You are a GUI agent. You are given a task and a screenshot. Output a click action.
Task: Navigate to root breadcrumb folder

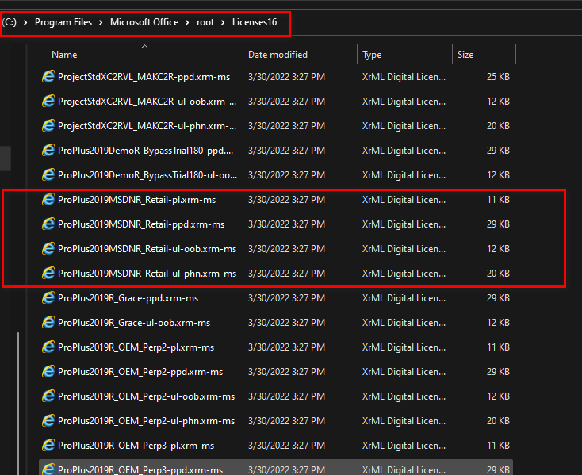pyautogui.click(x=205, y=22)
